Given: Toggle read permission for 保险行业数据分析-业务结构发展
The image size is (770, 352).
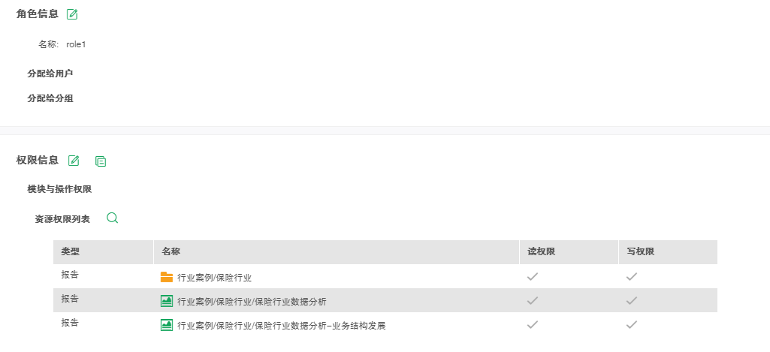Looking at the screenshot, I should (x=533, y=325).
